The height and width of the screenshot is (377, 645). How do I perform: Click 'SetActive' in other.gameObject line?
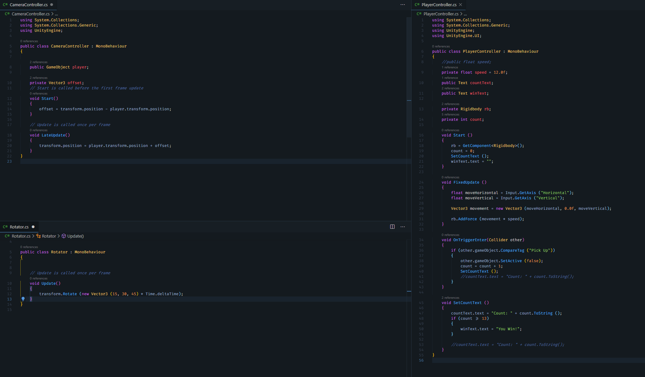(x=511, y=261)
